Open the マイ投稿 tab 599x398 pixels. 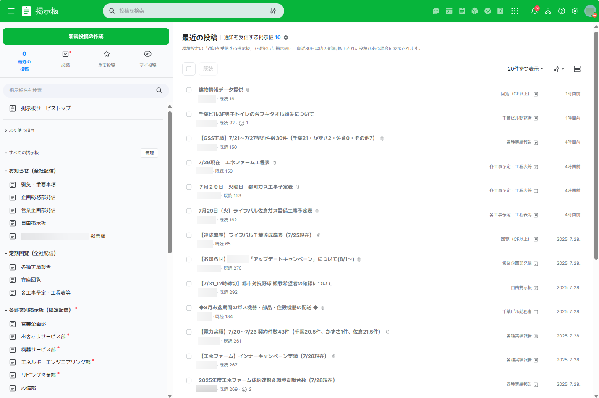(148, 59)
